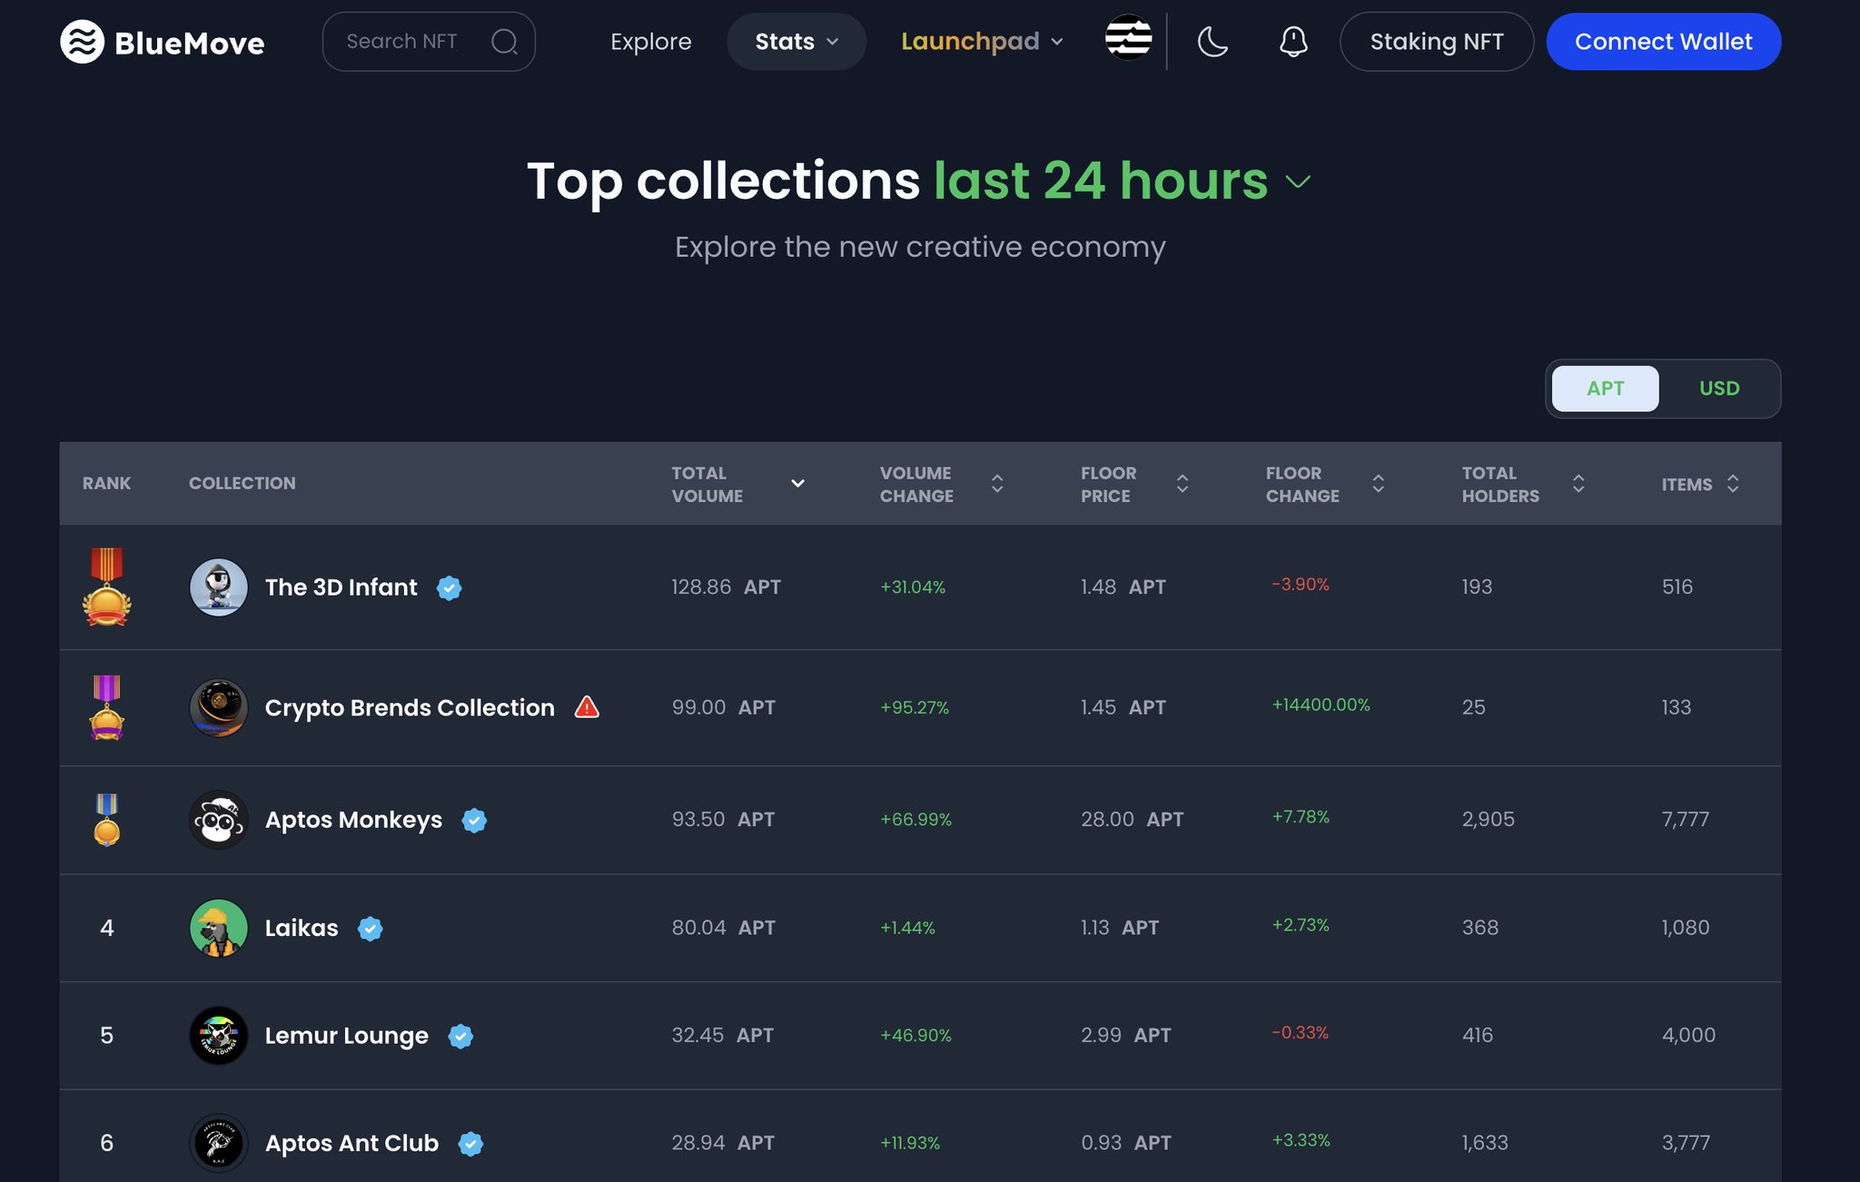Expand the last 24 hours time selector
Screen dimensions: 1860x1182
click(1298, 182)
